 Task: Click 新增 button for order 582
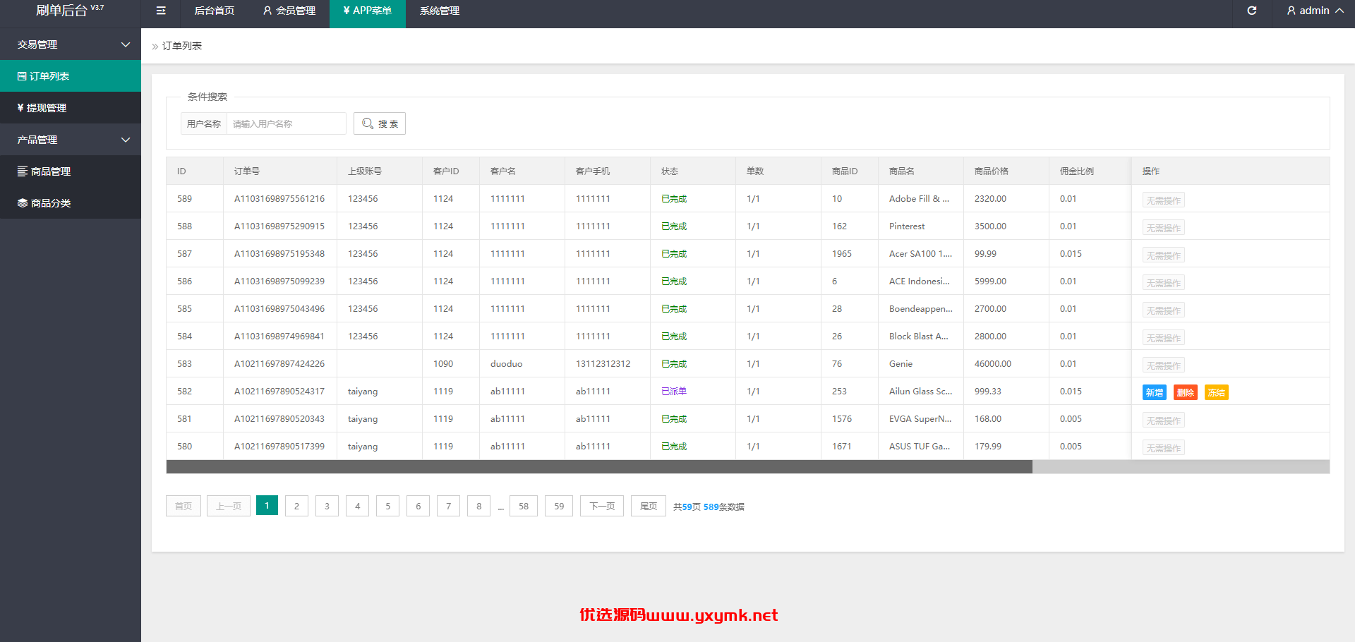1155,392
